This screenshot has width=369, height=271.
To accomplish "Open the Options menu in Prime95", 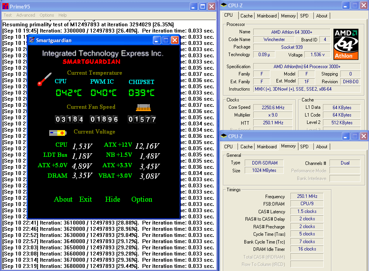I will pos(47,15).
